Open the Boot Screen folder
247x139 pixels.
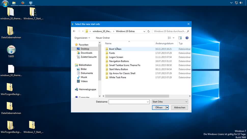click(115, 49)
